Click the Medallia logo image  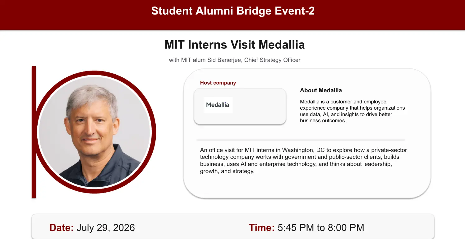pyautogui.click(x=218, y=105)
